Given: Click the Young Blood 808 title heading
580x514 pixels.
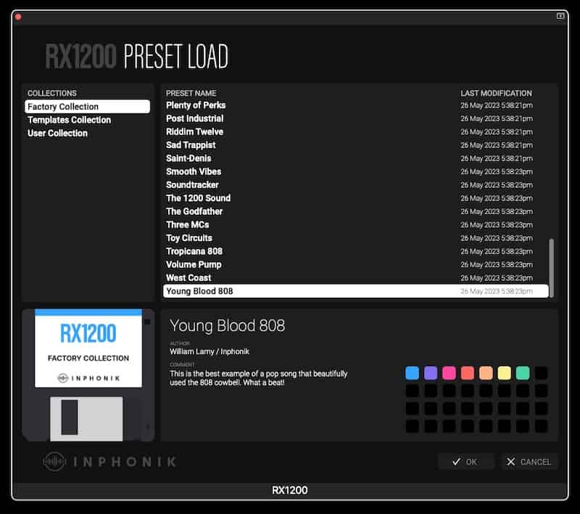Looking at the screenshot, I should 227,326.
